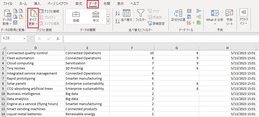Screen dimensions: 259x117
Task: Toggle the フィルター (Filter) funnel
Action: pyautogui.click(x=141, y=16)
